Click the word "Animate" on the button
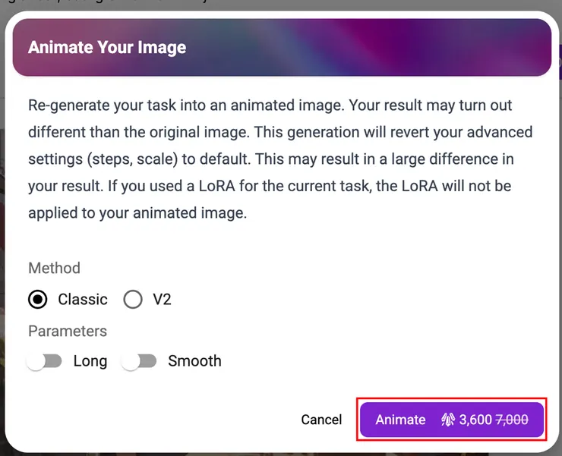This screenshot has width=562, height=456. 401,420
